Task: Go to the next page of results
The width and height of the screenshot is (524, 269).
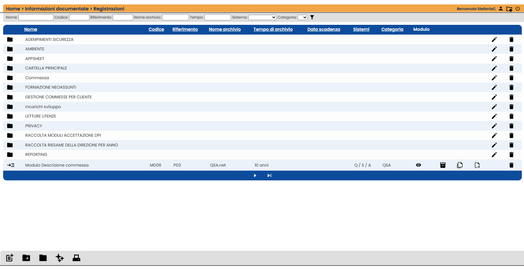Action: point(255,176)
